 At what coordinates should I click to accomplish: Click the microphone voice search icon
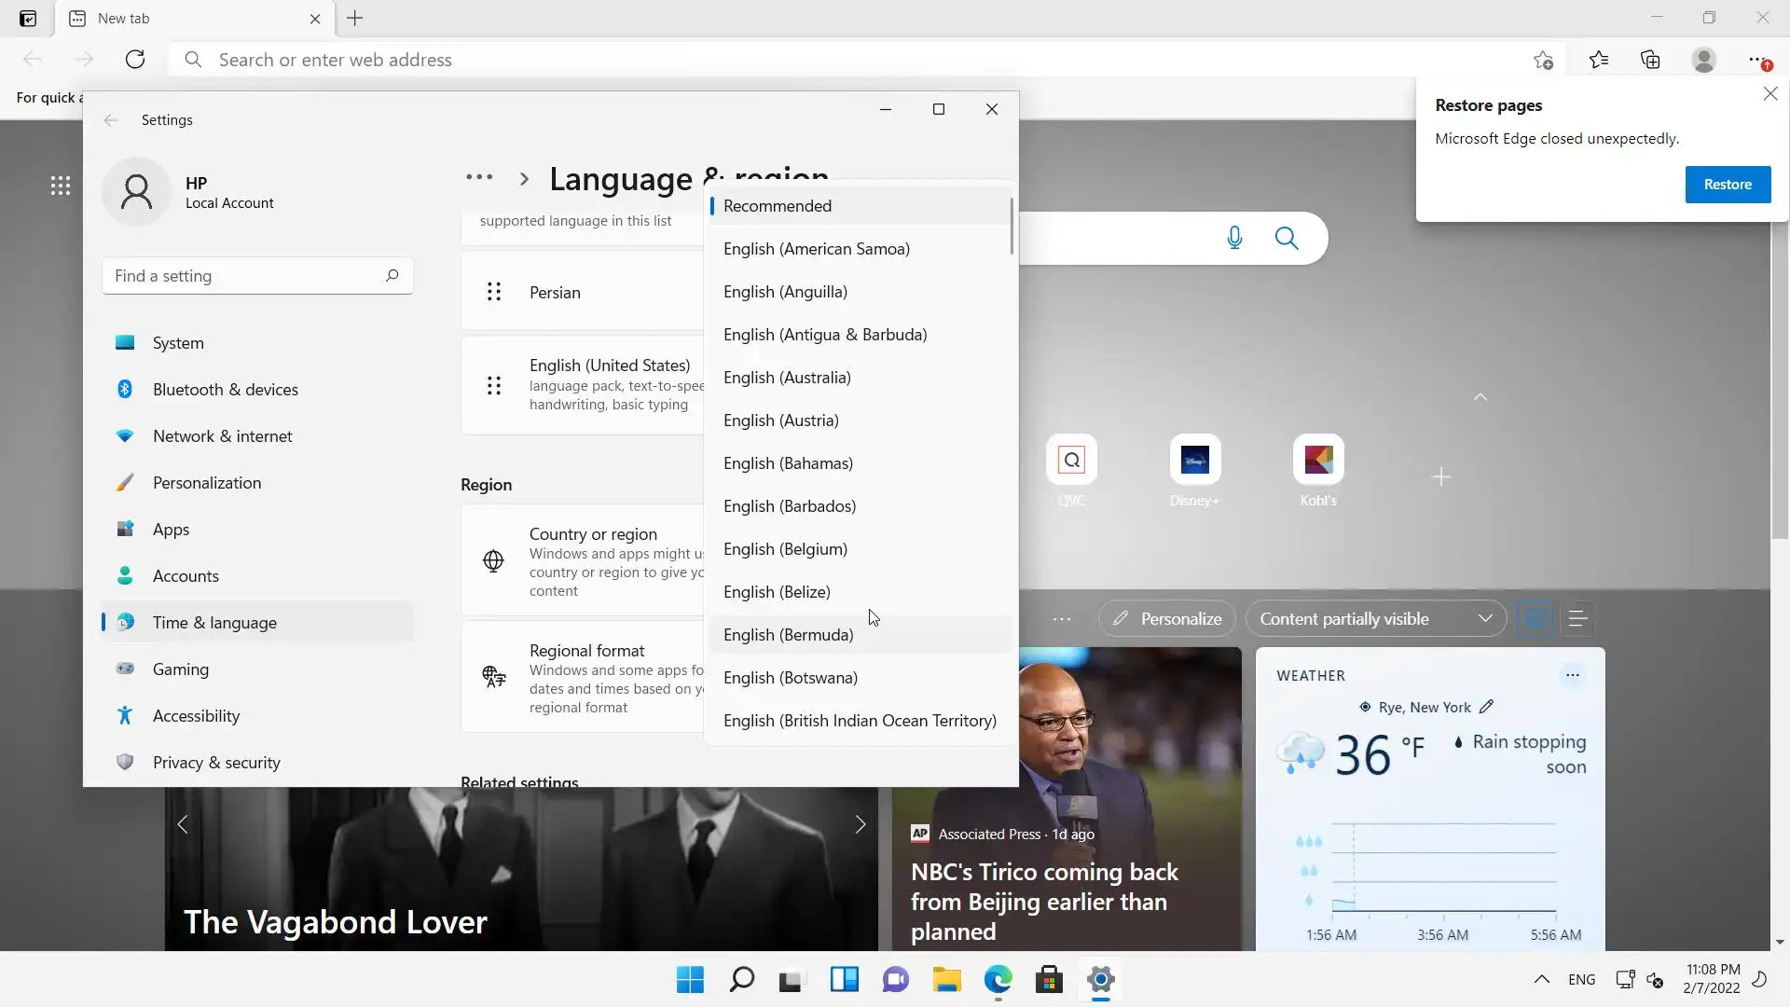[1234, 238]
